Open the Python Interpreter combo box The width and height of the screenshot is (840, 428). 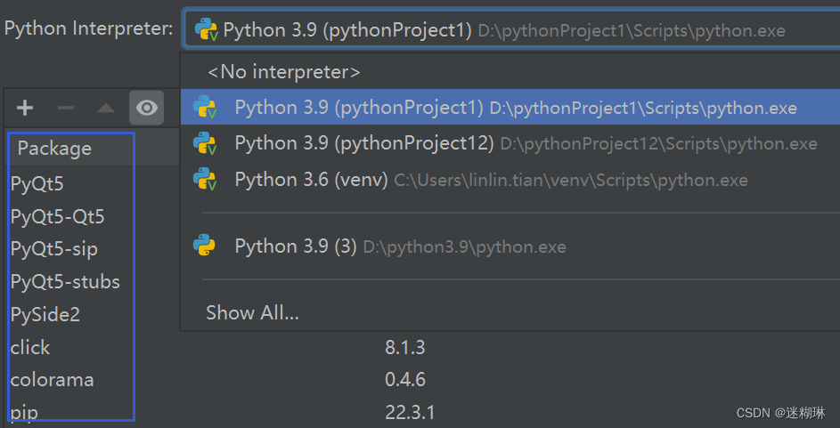pyautogui.click(x=512, y=30)
